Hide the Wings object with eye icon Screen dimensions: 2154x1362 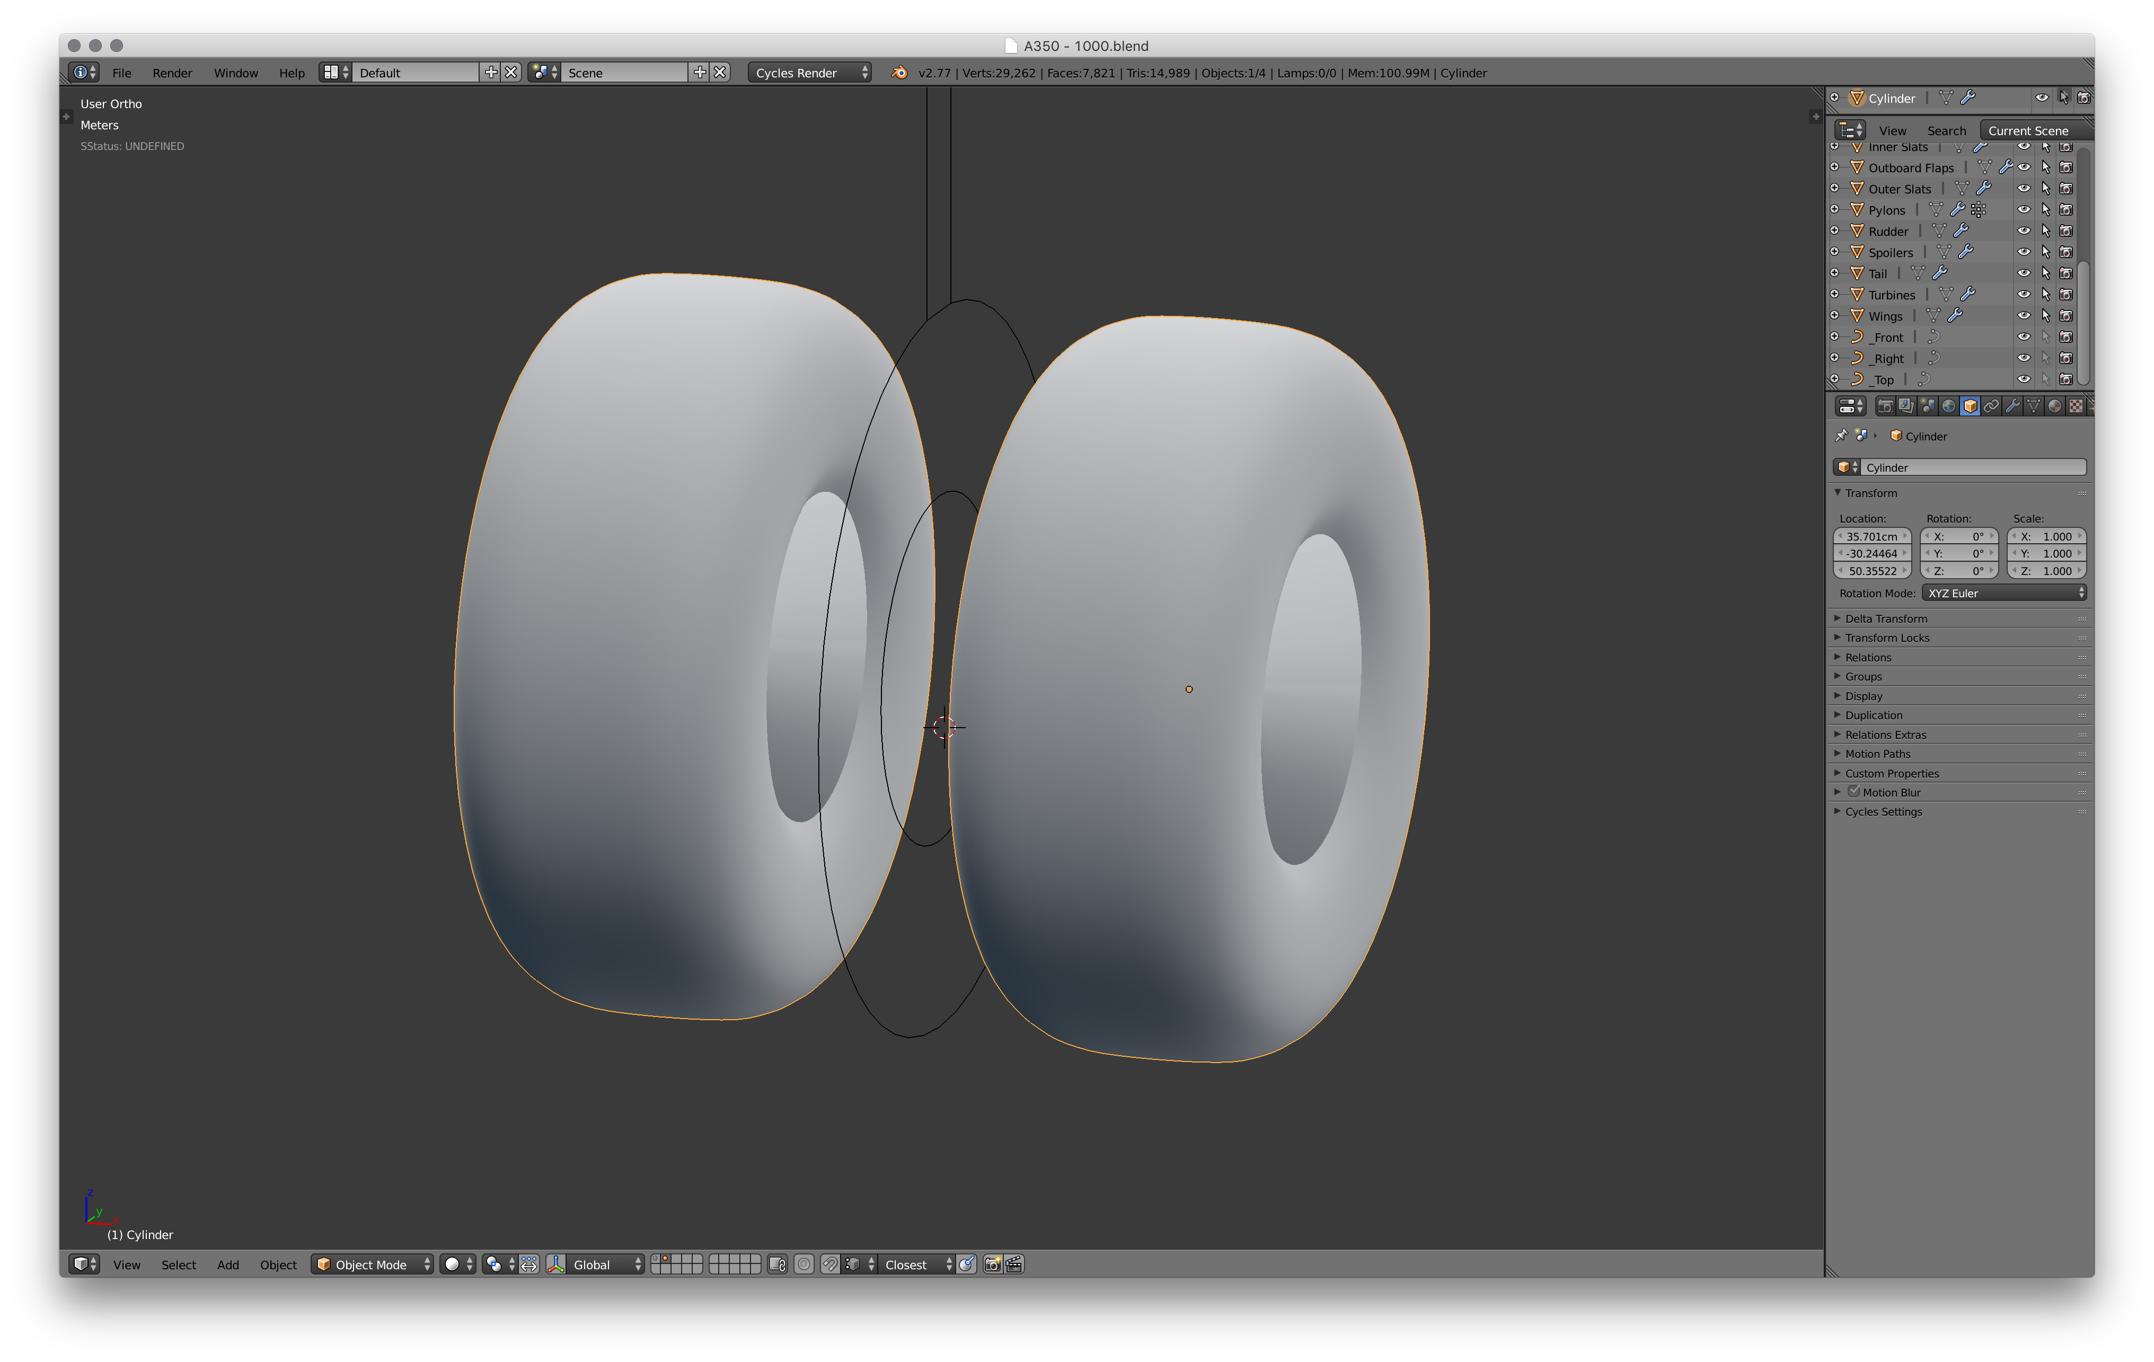coord(2024,316)
